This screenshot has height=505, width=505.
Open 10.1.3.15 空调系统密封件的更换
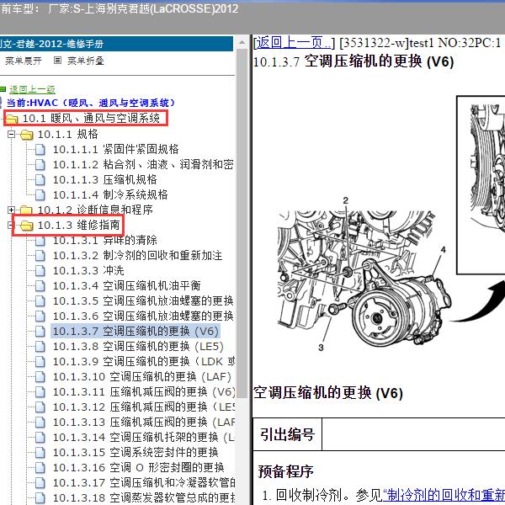point(136,452)
